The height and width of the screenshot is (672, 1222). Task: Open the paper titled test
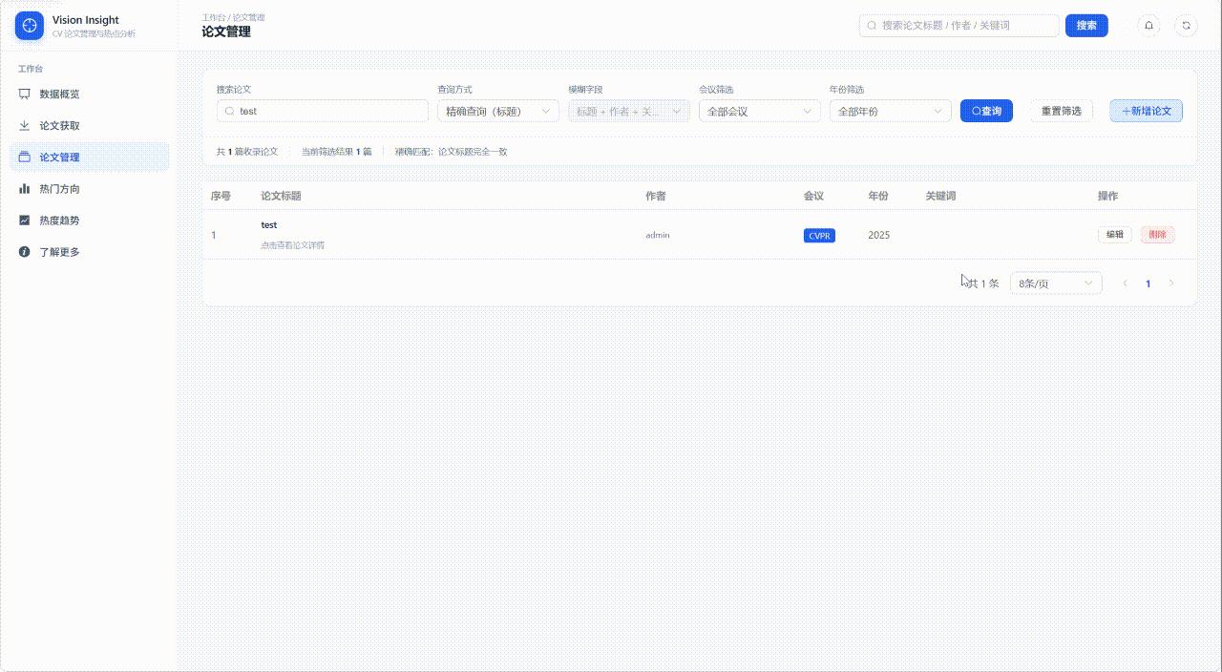pos(269,225)
